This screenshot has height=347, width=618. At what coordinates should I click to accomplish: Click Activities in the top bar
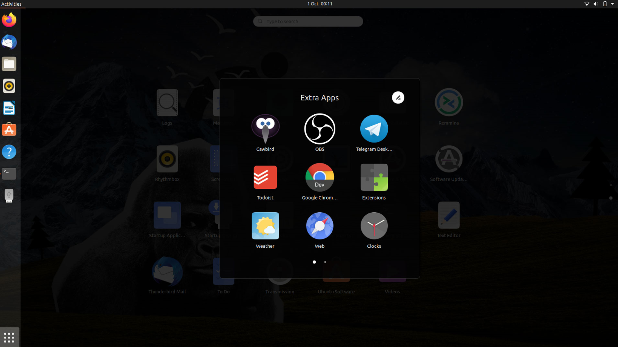click(11, 4)
